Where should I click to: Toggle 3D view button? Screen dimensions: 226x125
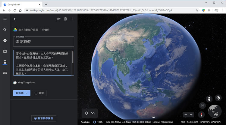(x=202, y=106)
